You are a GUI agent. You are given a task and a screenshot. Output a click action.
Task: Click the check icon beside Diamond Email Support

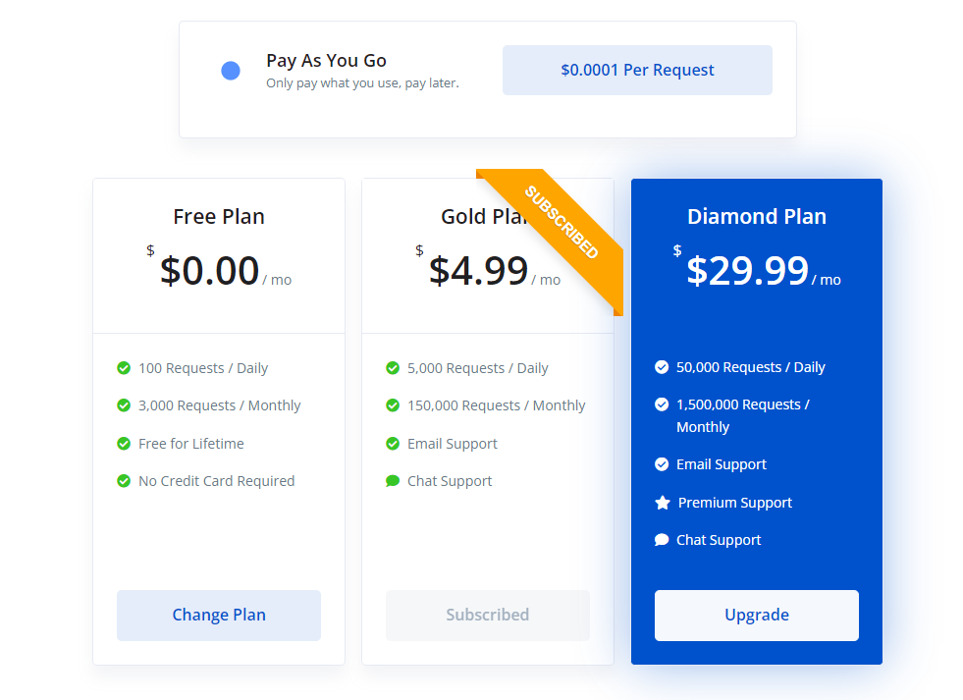[662, 464]
